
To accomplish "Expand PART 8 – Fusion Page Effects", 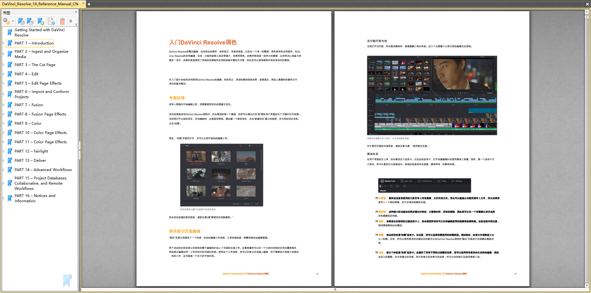I will 4,114.
